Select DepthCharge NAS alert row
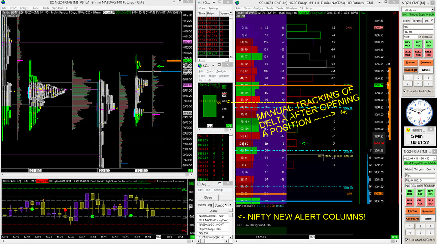437x244 pixels. click(x=213, y=229)
